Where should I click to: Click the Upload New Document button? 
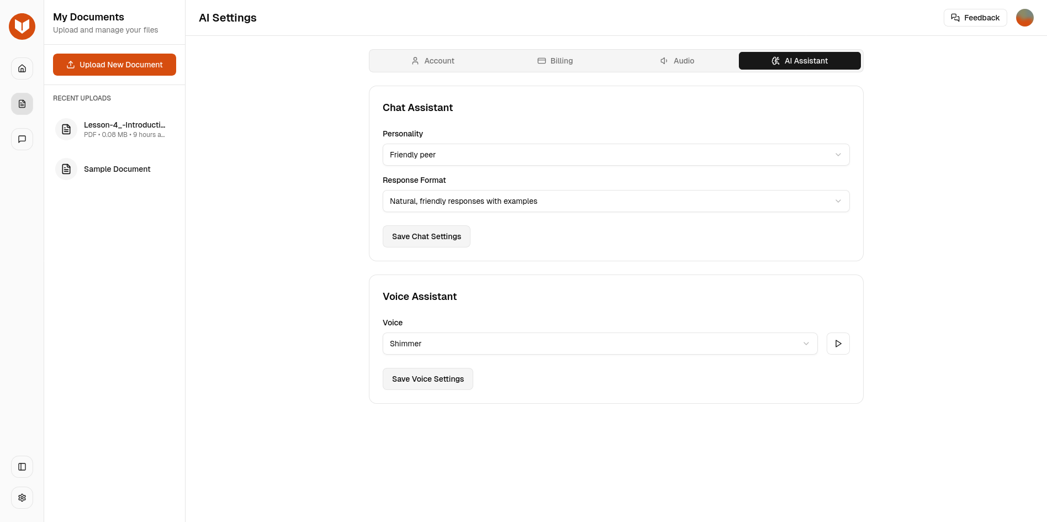[x=114, y=65]
